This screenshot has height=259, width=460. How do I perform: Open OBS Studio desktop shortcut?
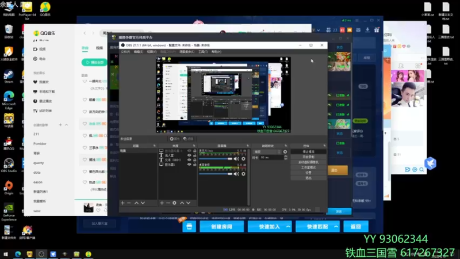coord(9,165)
